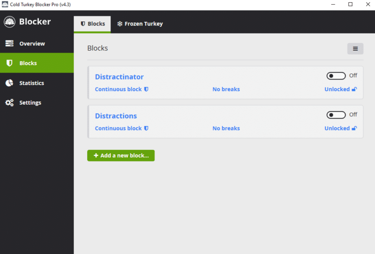This screenshot has width=375, height=254.
Task: Click shield icon beside Distractinator's Continuous block
Action: pyautogui.click(x=146, y=89)
